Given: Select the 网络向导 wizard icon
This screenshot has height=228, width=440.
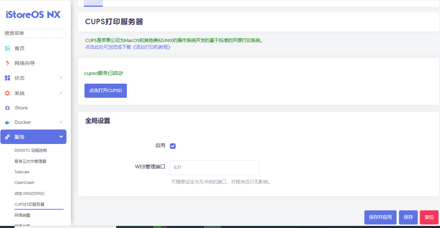Looking at the screenshot, I should (x=8, y=63).
